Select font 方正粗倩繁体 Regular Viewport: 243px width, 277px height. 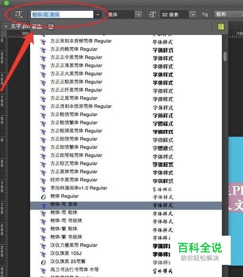click(126, 122)
